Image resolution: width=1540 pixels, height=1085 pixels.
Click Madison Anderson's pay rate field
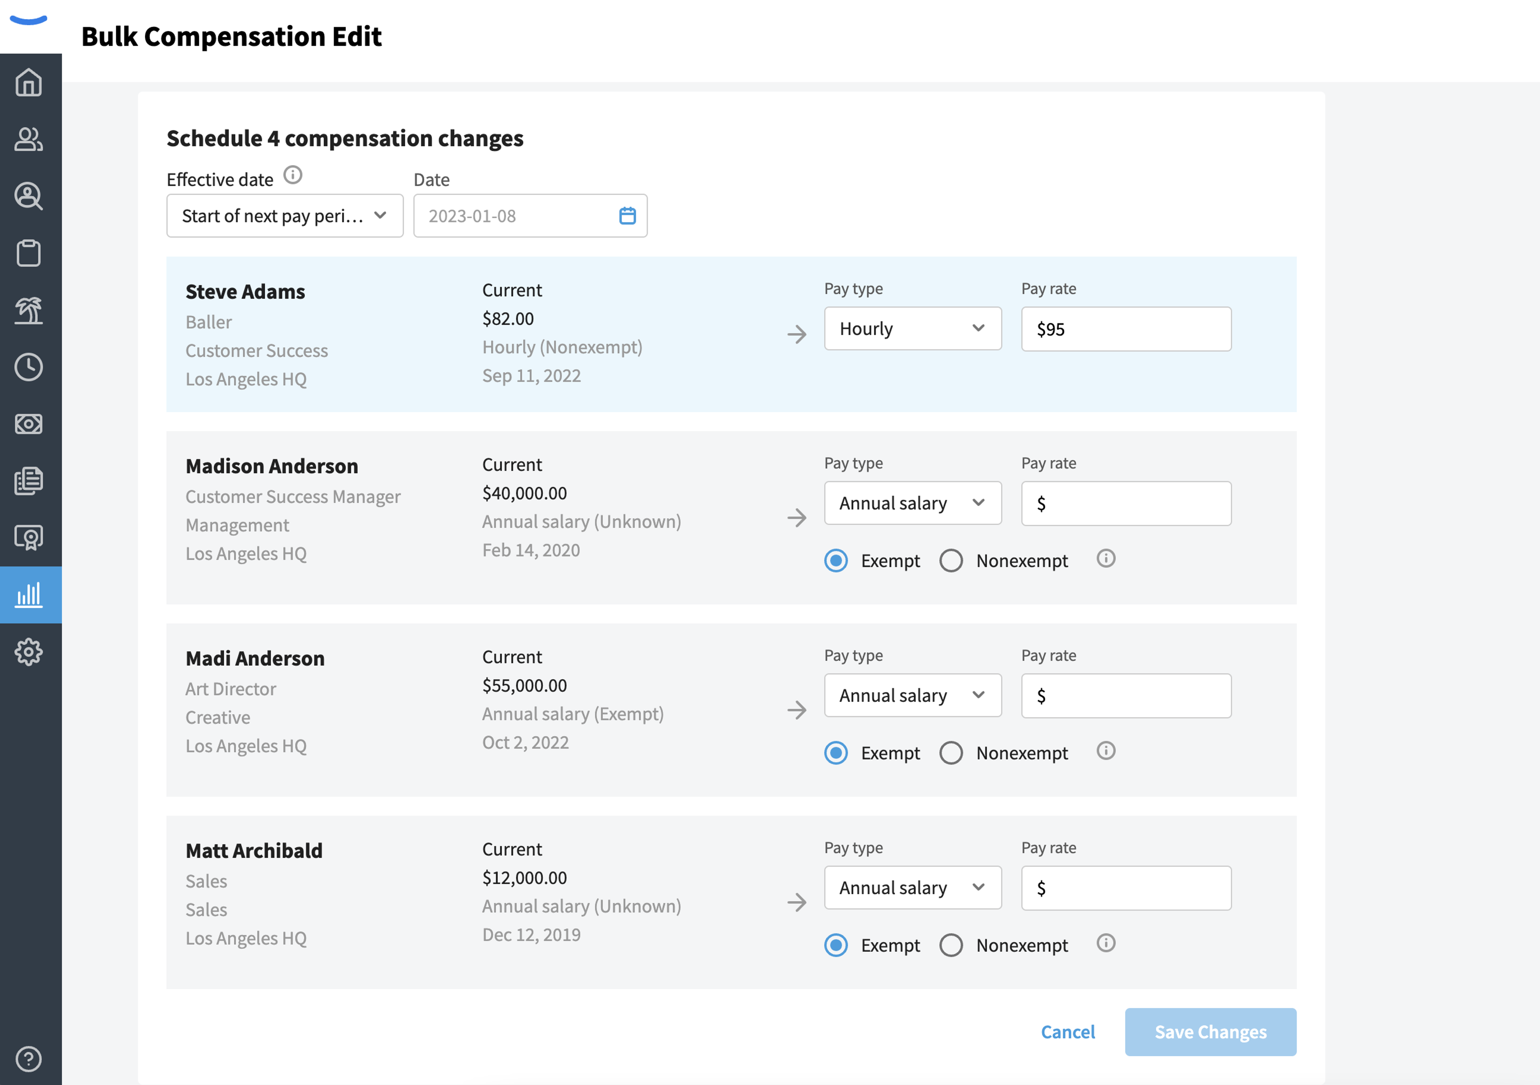pyautogui.click(x=1126, y=503)
